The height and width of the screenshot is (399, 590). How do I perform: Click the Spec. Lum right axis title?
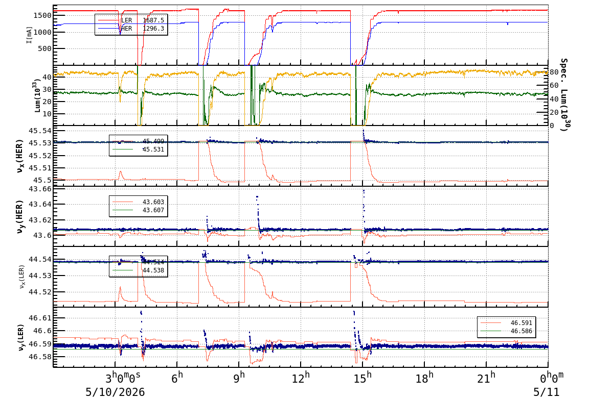point(563,94)
